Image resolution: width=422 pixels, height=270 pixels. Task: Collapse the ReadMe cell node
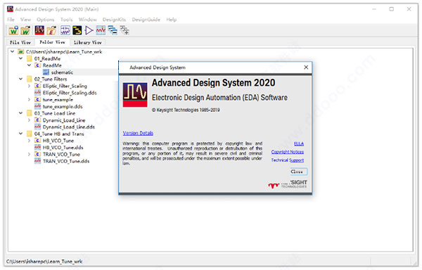(x=29, y=65)
